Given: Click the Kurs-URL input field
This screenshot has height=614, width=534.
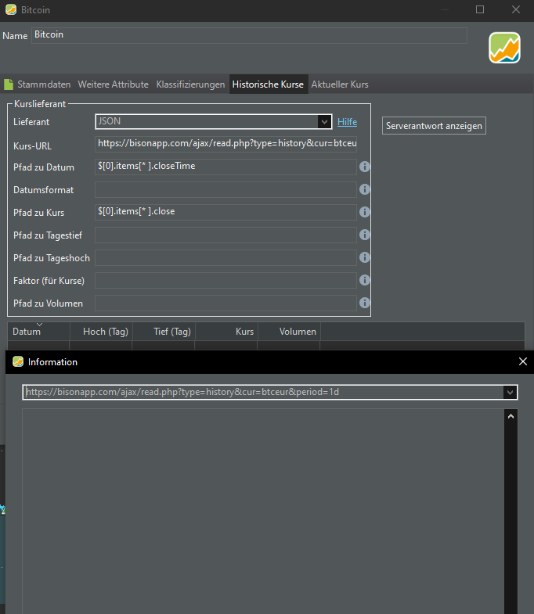Looking at the screenshot, I should (x=226, y=144).
